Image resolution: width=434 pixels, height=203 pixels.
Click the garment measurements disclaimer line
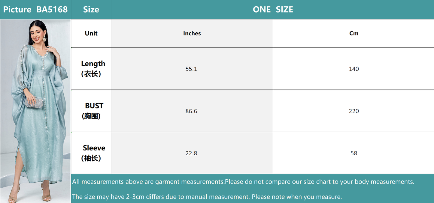tap(243, 182)
